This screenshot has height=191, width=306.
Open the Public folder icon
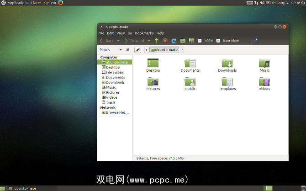click(x=190, y=84)
